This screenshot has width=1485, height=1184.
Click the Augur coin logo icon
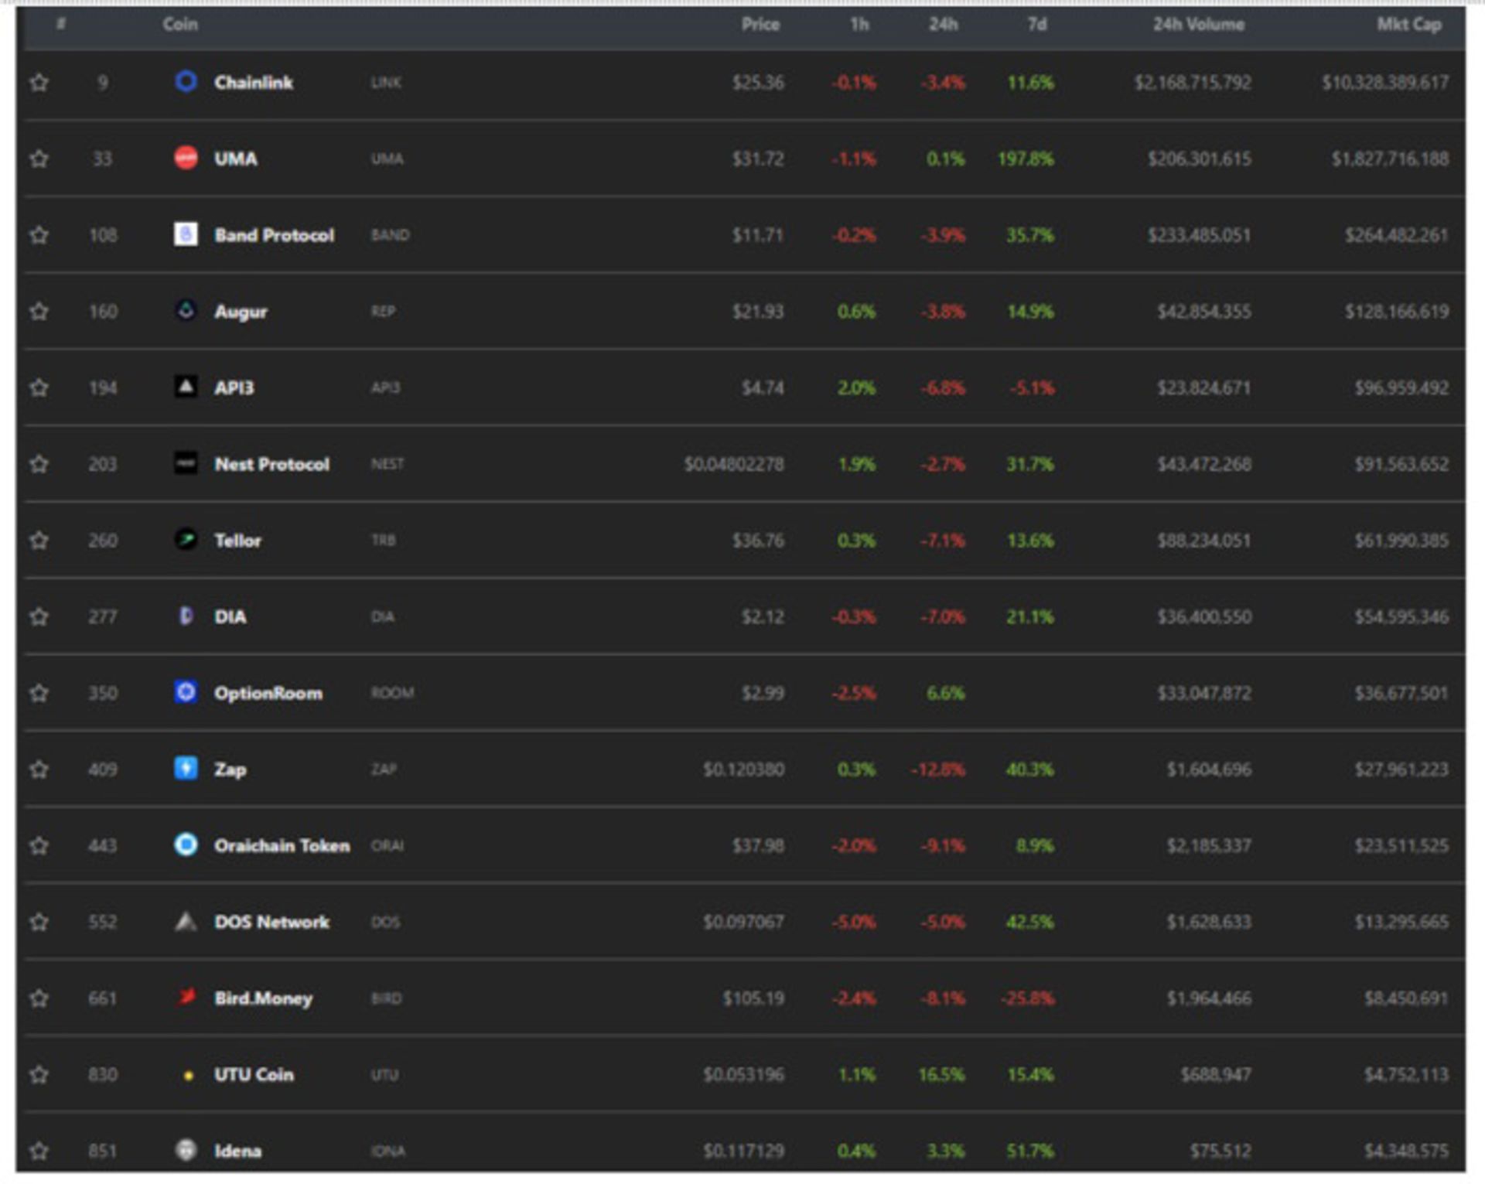tap(186, 311)
